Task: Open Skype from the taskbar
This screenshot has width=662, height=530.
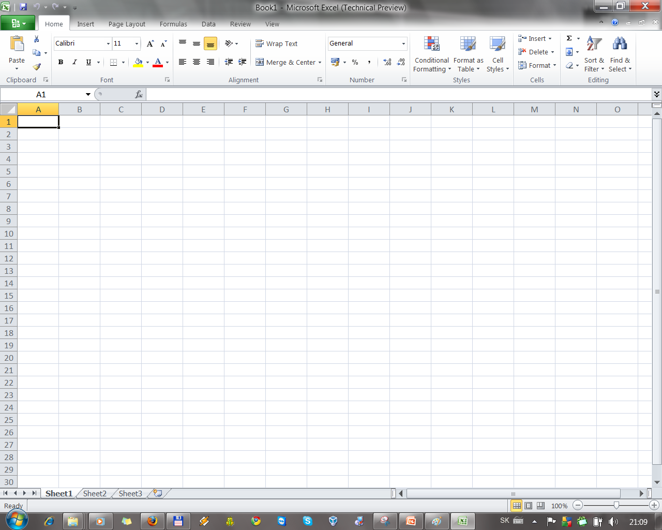Action: [x=307, y=521]
